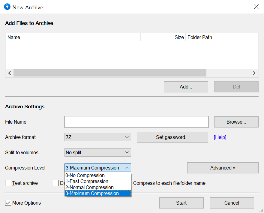The image size is (264, 213).
Task: Close the New Archive dialog
Action: [x=256, y=7]
